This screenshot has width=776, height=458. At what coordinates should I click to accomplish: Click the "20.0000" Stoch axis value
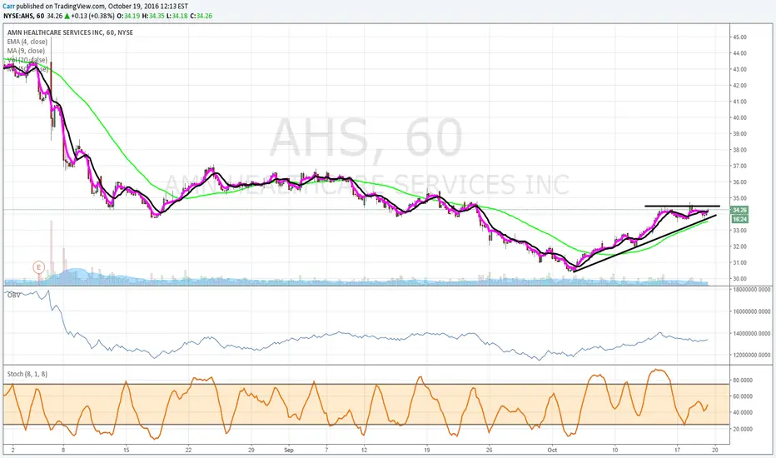coord(743,429)
